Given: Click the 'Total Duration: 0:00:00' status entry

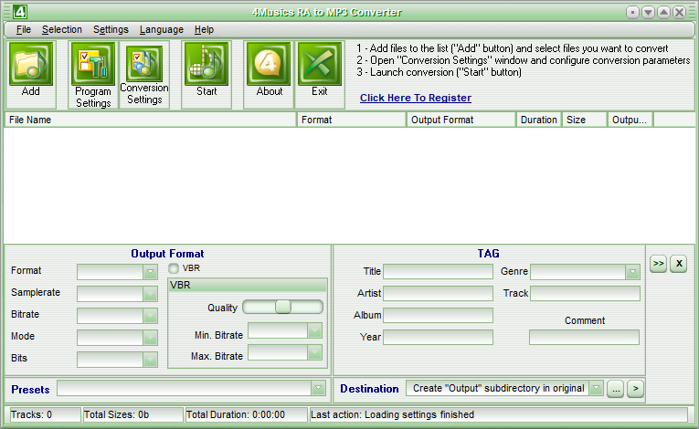Looking at the screenshot, I should 247,414.
